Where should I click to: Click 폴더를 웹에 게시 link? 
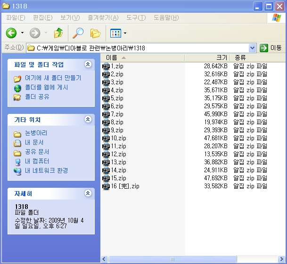(46, 88)
